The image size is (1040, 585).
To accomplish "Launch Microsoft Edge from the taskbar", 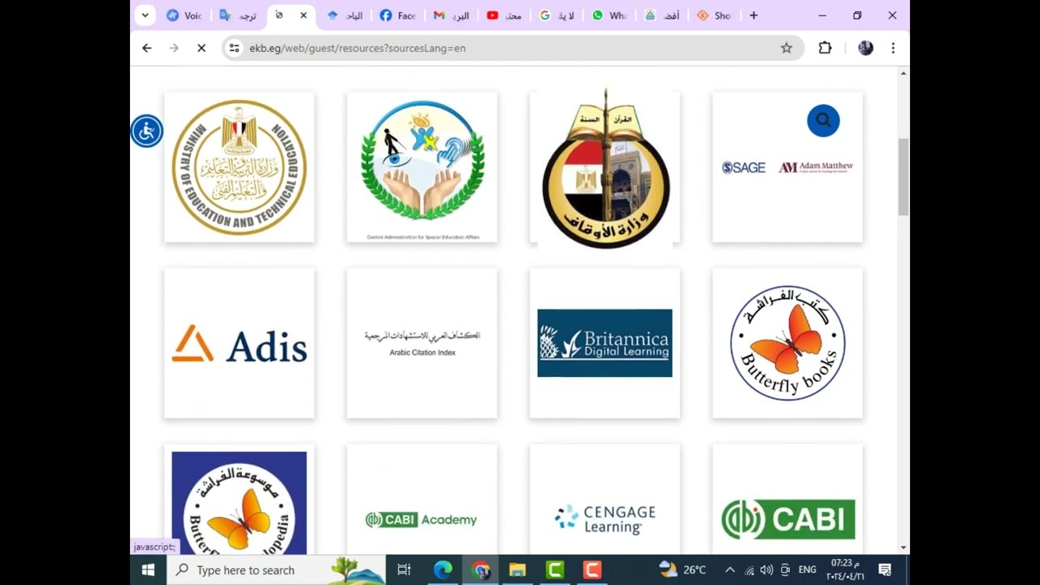I will pyautogui.click(x=442, y=570).
